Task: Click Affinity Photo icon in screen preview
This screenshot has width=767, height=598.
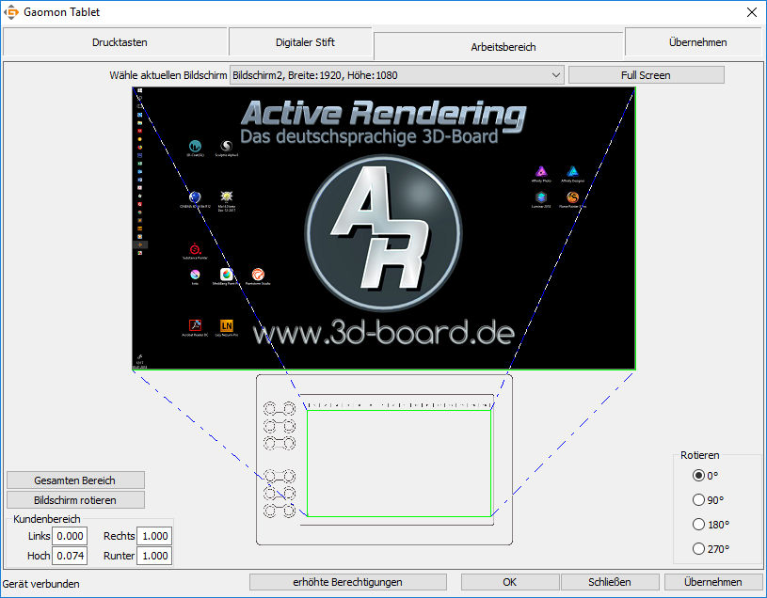Action: [x=541, y=171]
